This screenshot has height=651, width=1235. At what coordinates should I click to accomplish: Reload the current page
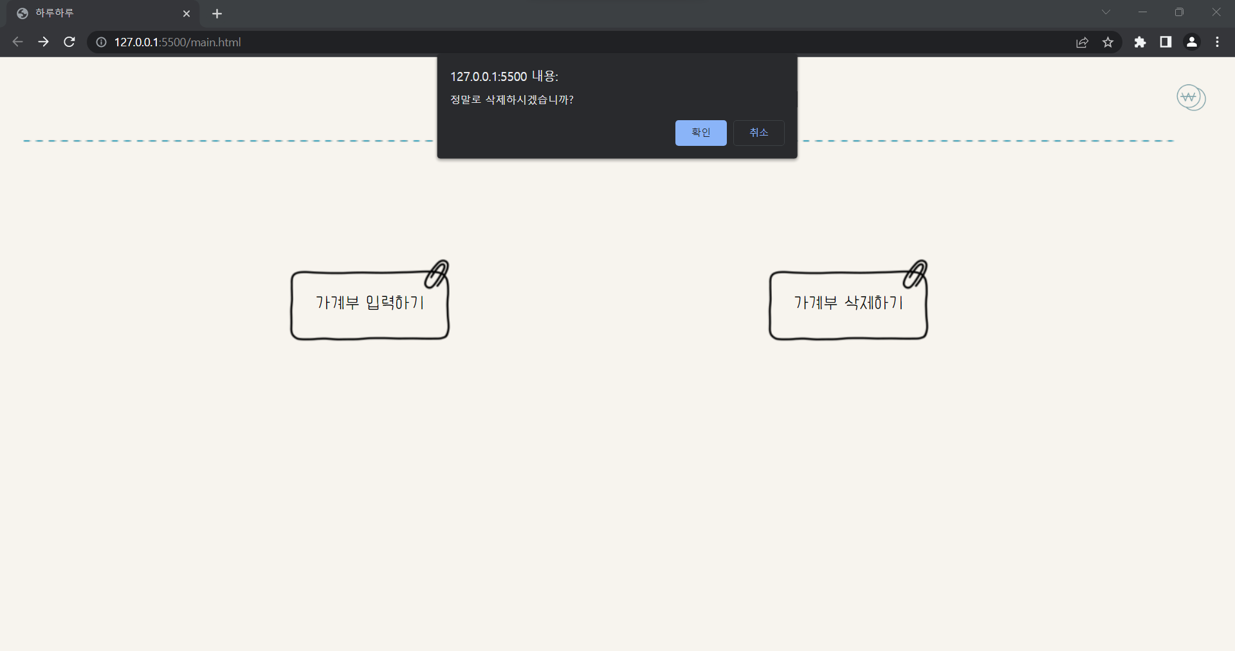(69, 42)
